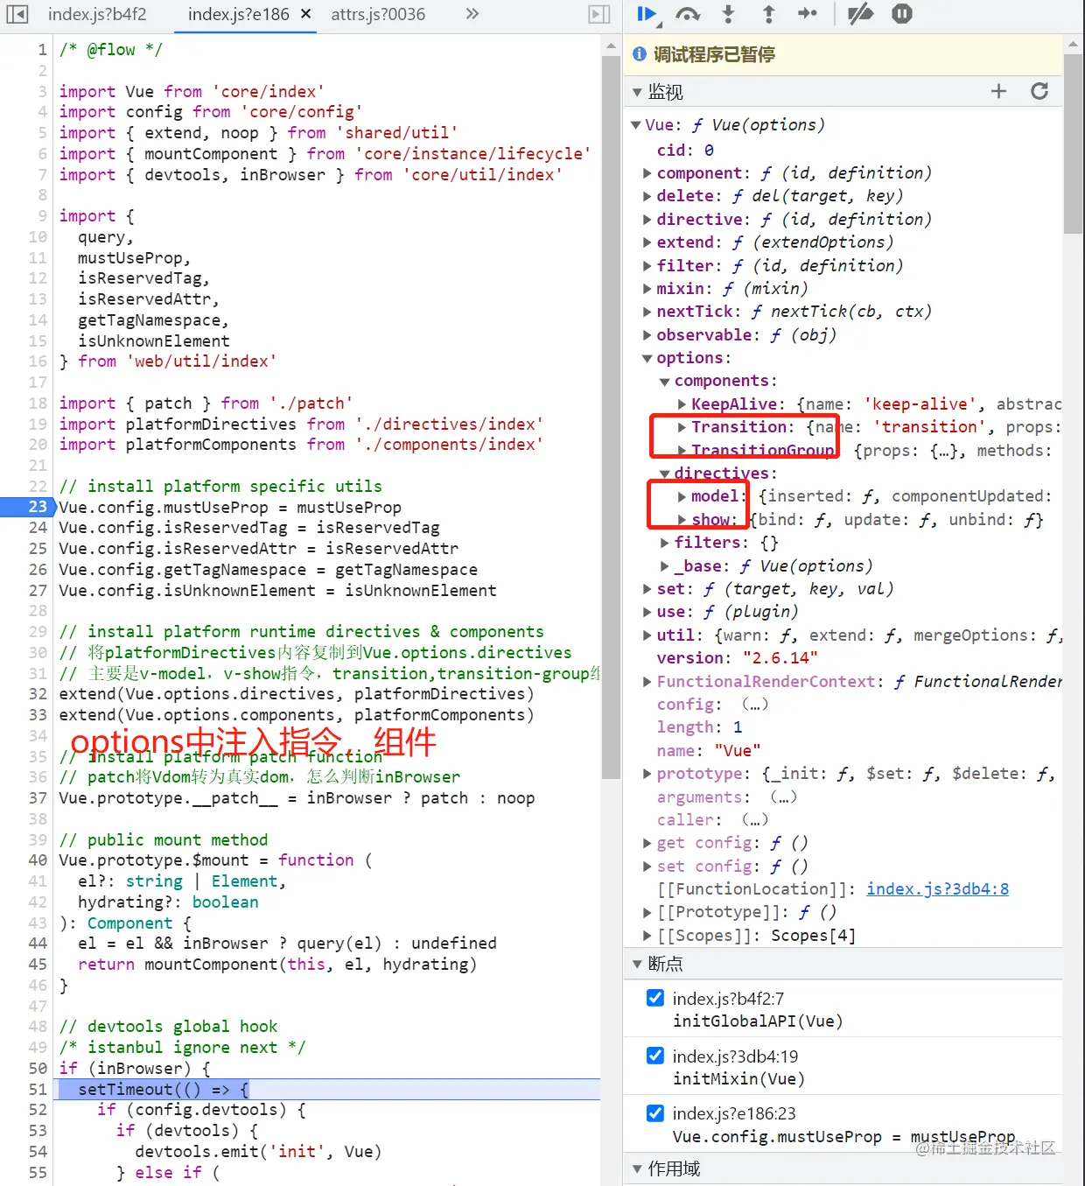Refresh watch expressions
The height and width of the screenshot is (1186, 1085).
click(x=1039, y=91)
